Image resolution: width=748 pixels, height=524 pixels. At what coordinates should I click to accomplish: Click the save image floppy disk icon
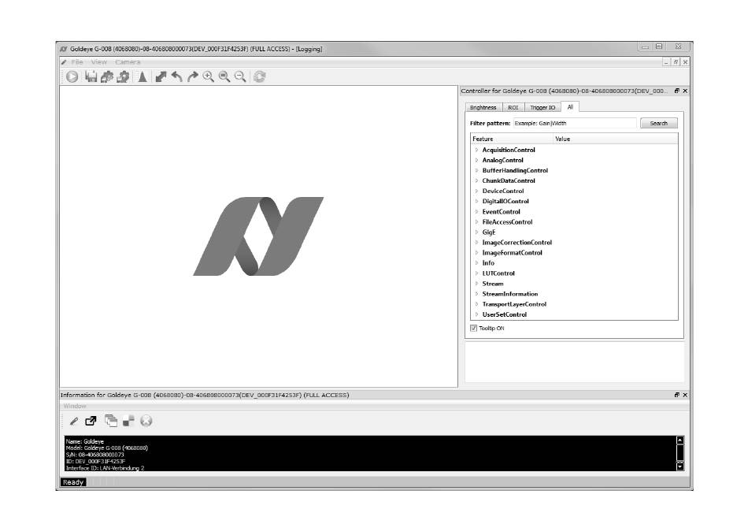(91, 76)
